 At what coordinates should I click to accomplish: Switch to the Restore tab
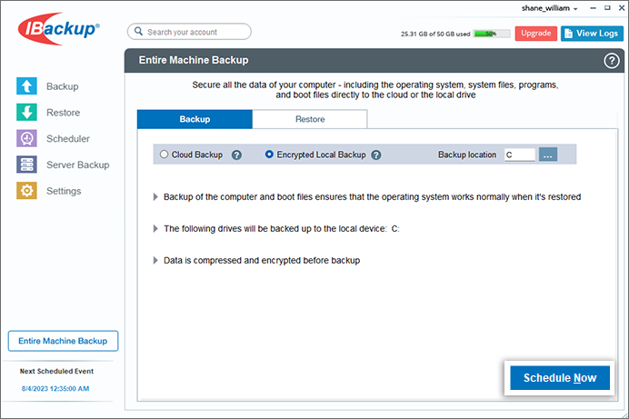[310, 119]
